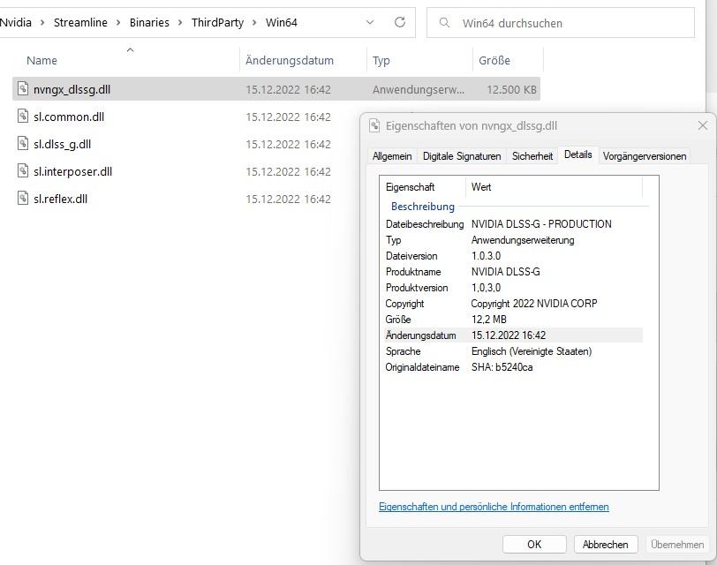The width and height of the screenshot is (717, 565).
Task: Select the sl.dlss_g.dll file name
Action: [x=62, y=145]
